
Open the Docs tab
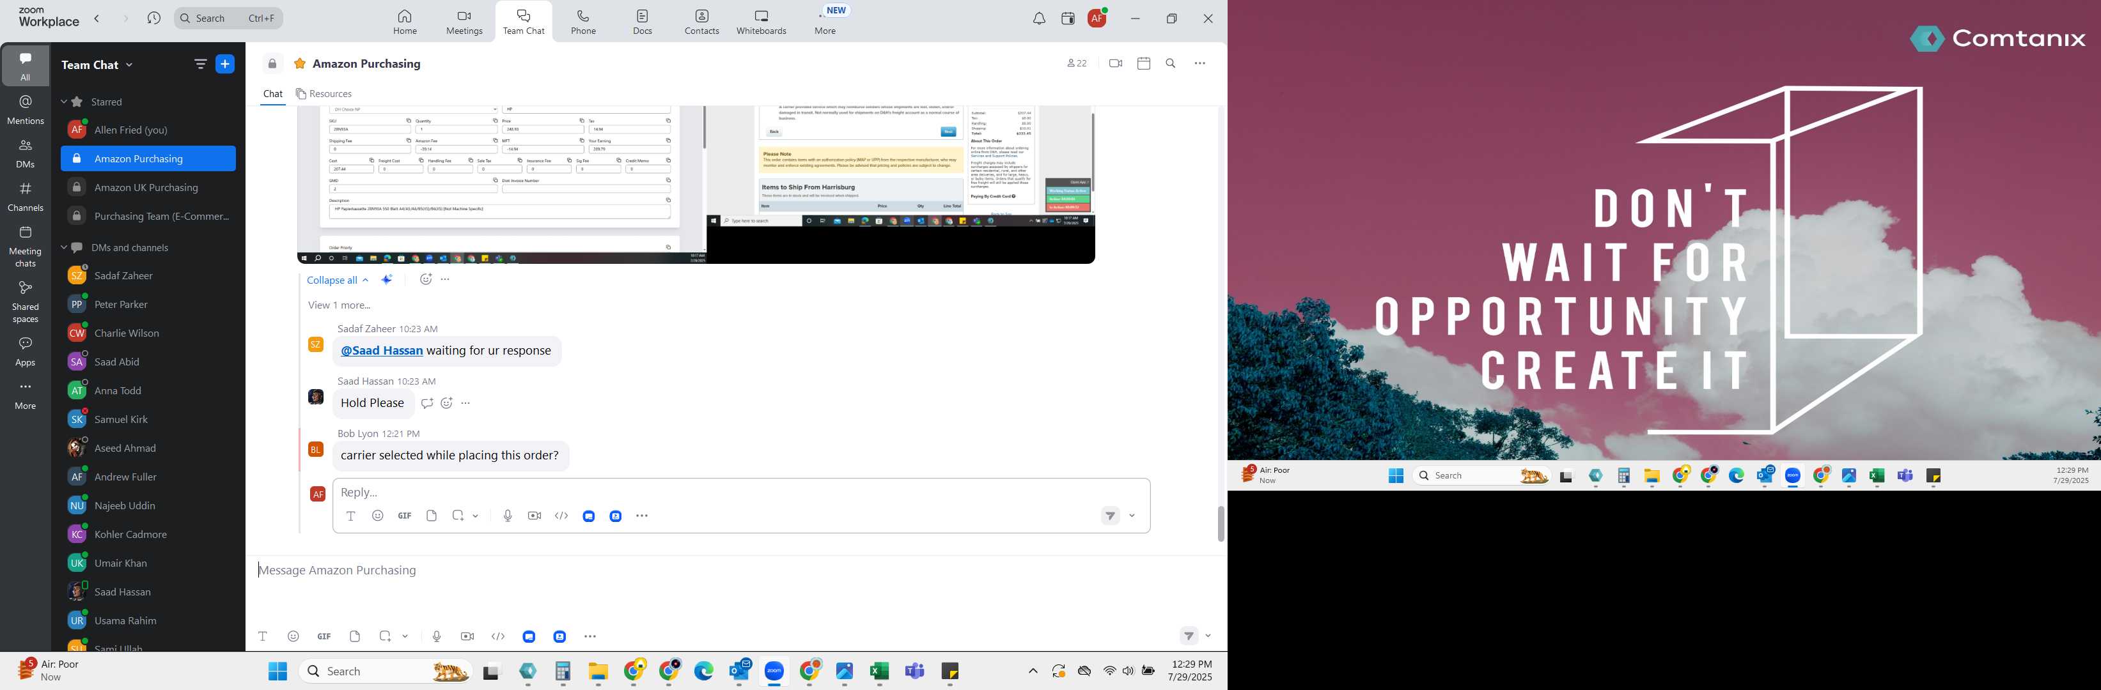click(643, 22)
